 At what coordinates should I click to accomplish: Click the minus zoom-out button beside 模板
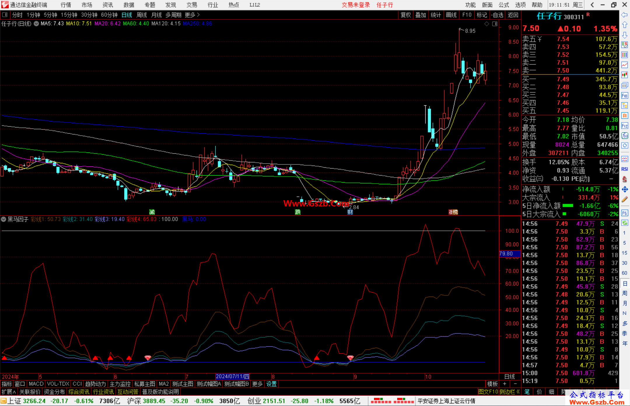click(x=515, y=384)
